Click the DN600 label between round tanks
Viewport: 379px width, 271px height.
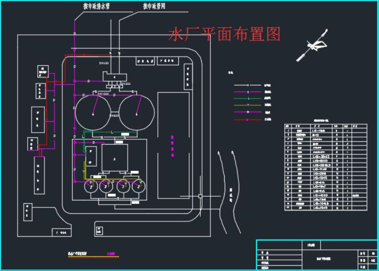coord(114,115)
